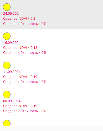Select the 06.09.2024 date label
103x131 pixels.
click(x=12, y=101)
